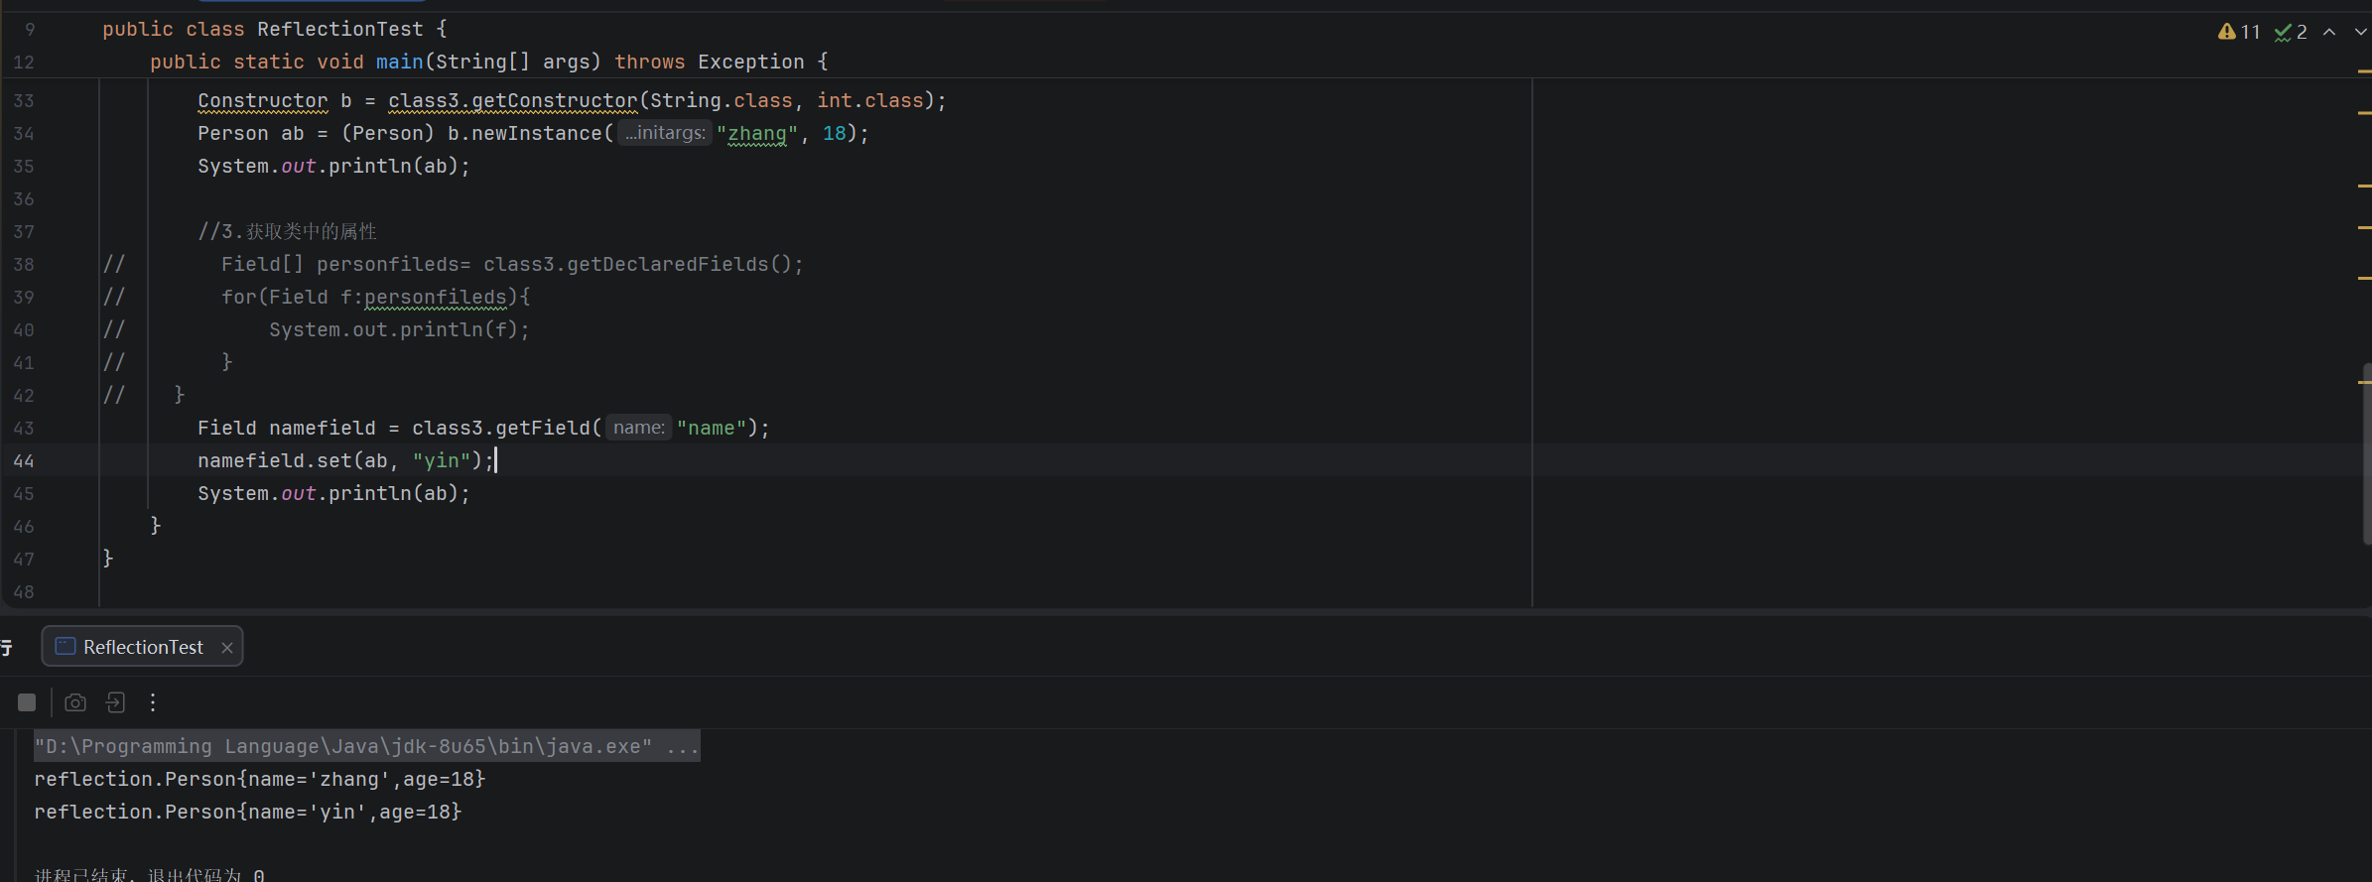2372x882 pixels.
Task: Click line number 47 in gutter
Action: [24, 559]
